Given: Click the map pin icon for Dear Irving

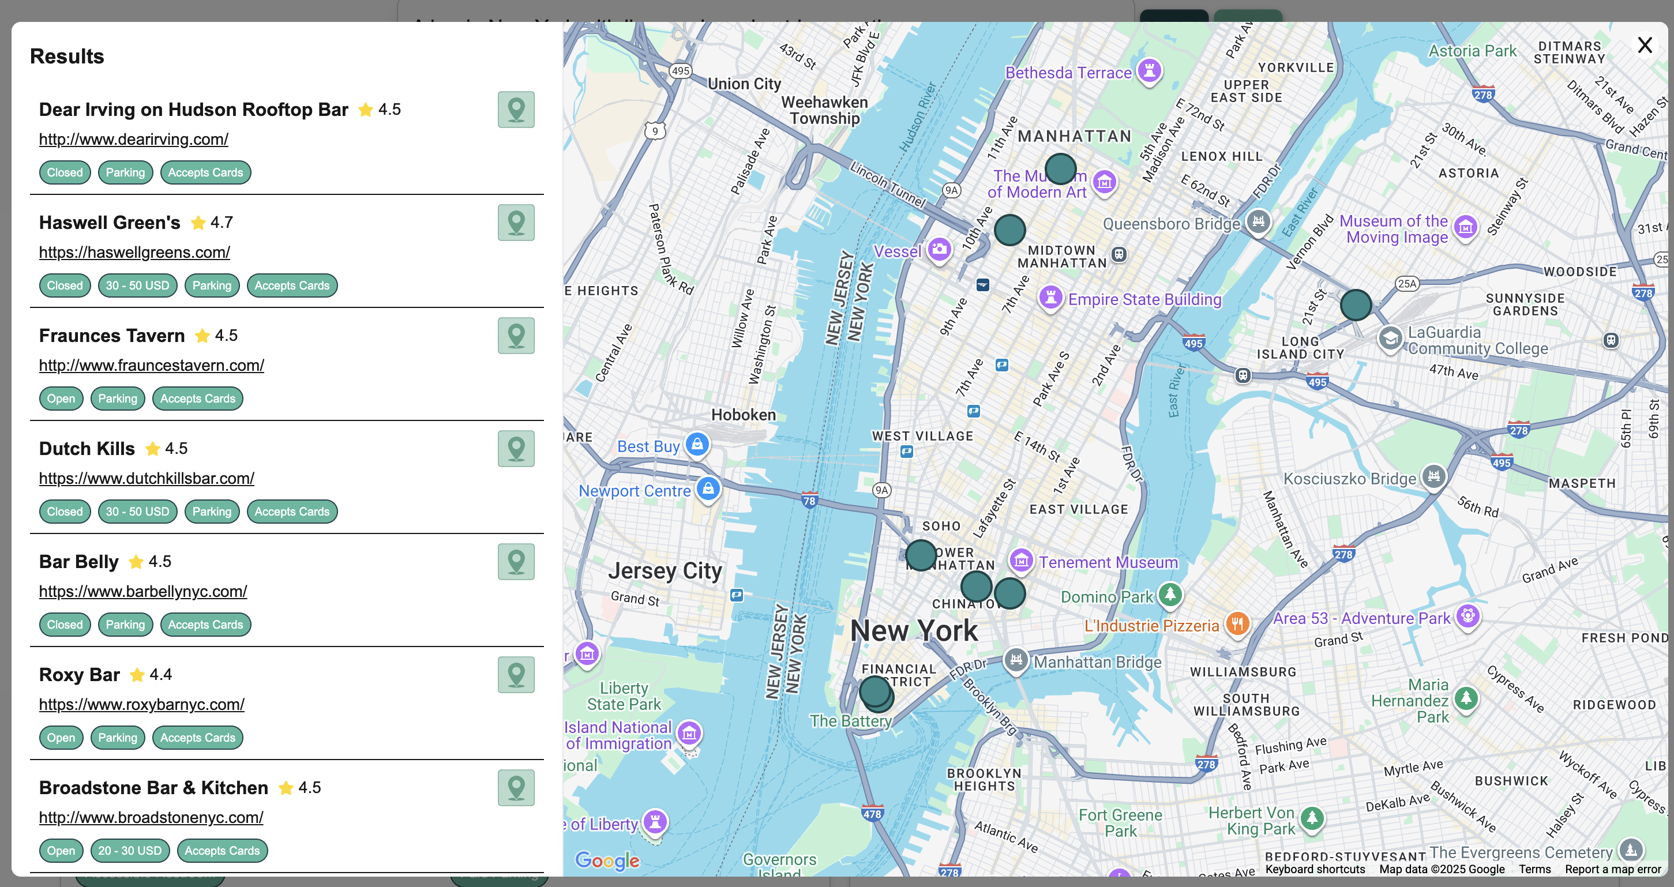Looking at the screenshot, I should coord(516,109).
